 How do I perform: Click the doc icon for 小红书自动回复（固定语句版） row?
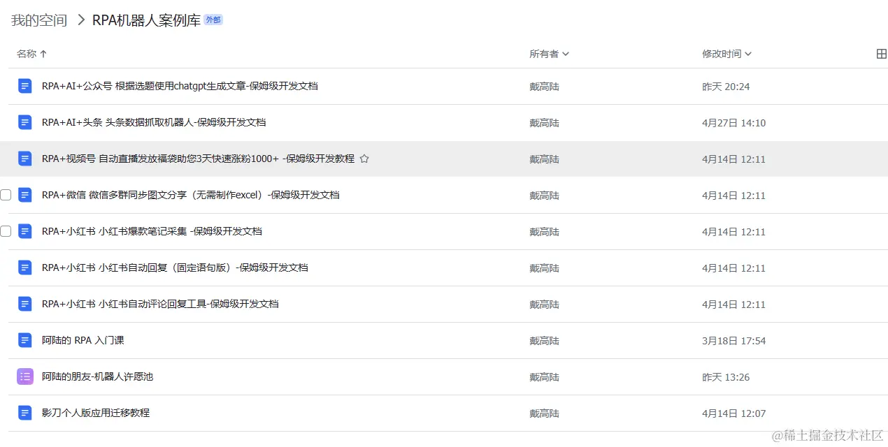click(25, 268)
